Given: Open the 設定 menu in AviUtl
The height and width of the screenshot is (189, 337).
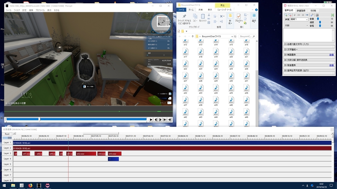Looking at the screenshot, I should (24, 10).
